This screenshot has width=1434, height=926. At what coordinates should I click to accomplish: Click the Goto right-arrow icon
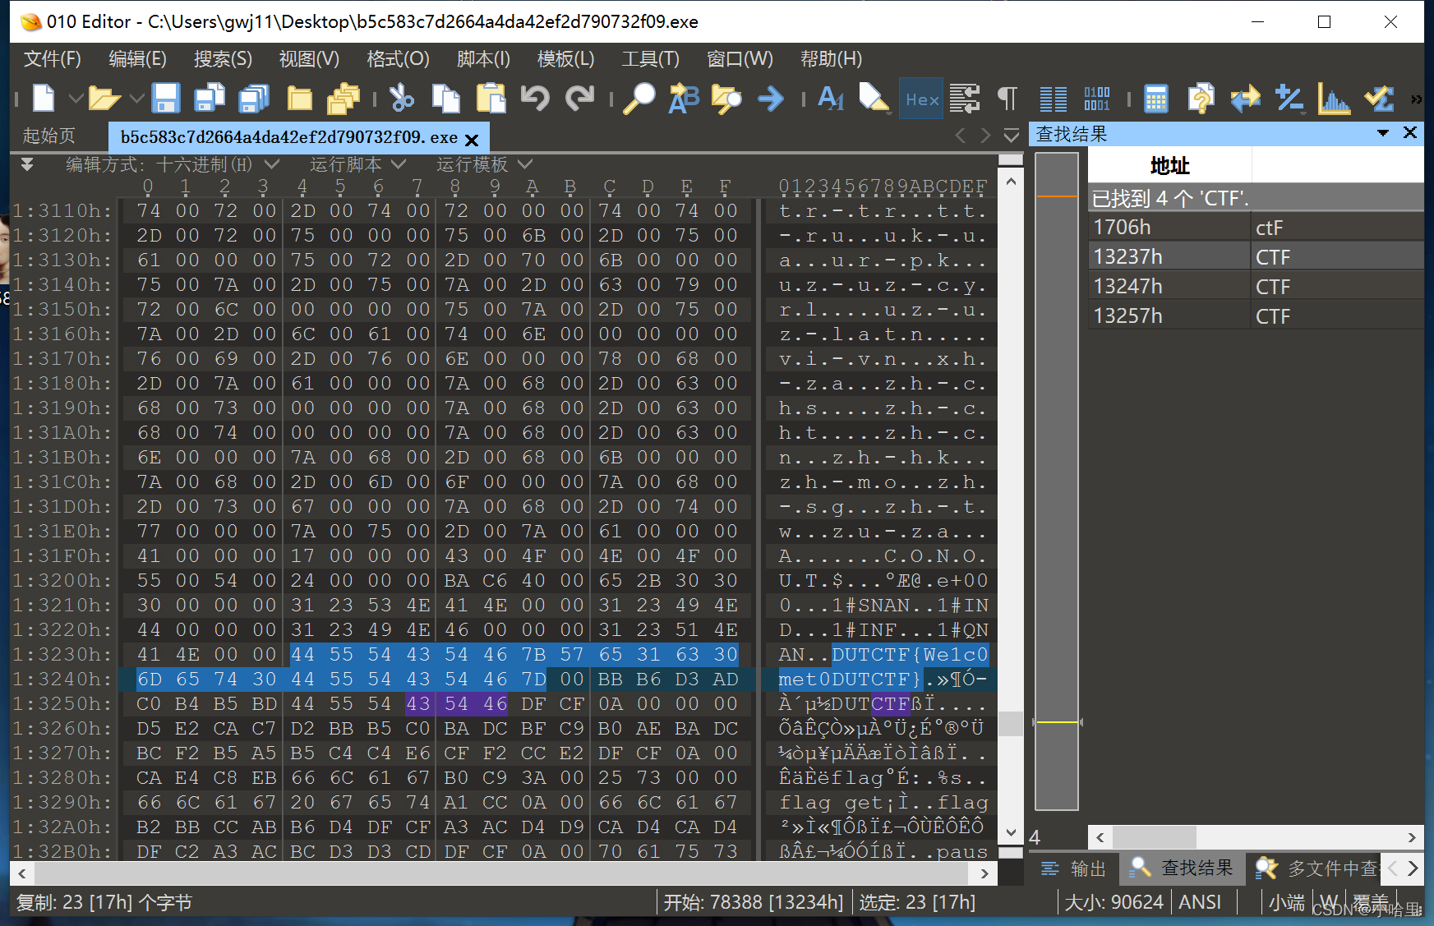tap(771, 99)
